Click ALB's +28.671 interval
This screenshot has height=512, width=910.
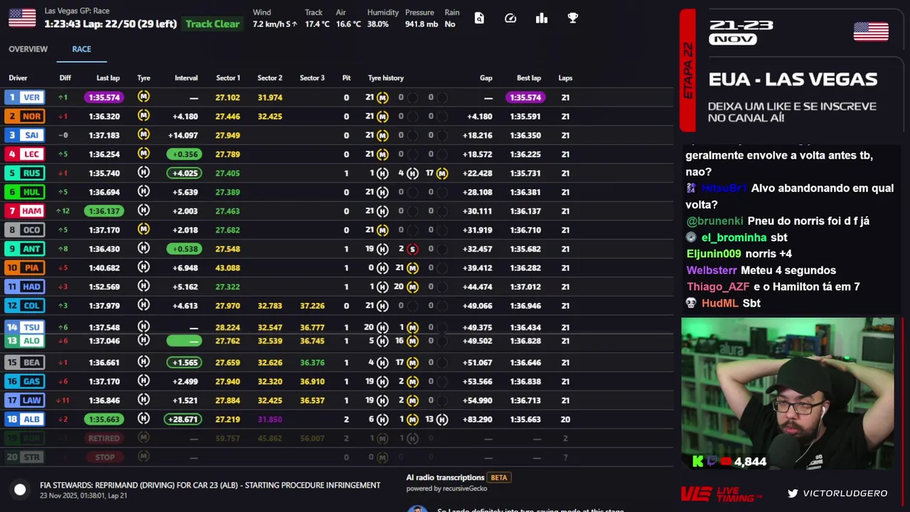tap(183, 419)
